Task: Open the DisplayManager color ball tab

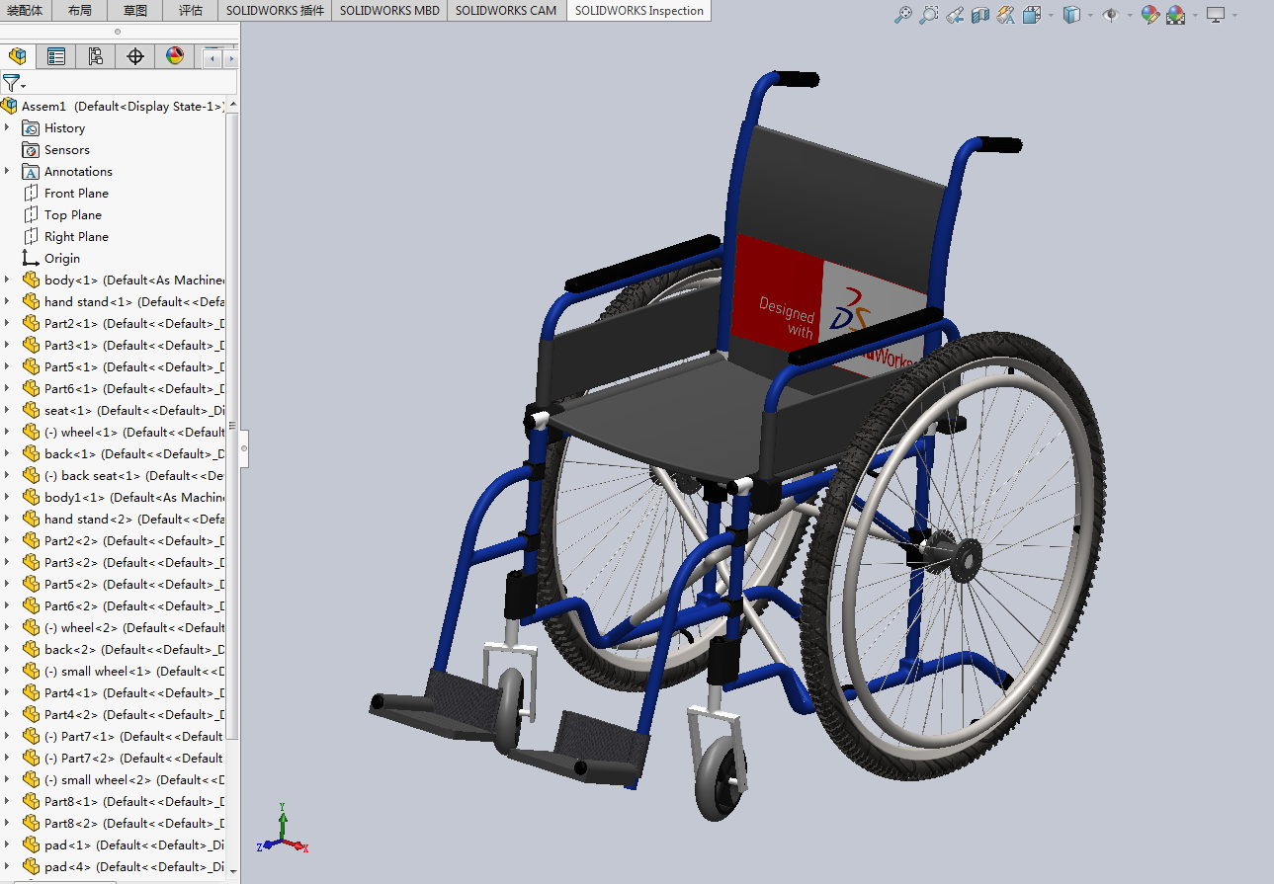Action: click(x=175, y=56)
